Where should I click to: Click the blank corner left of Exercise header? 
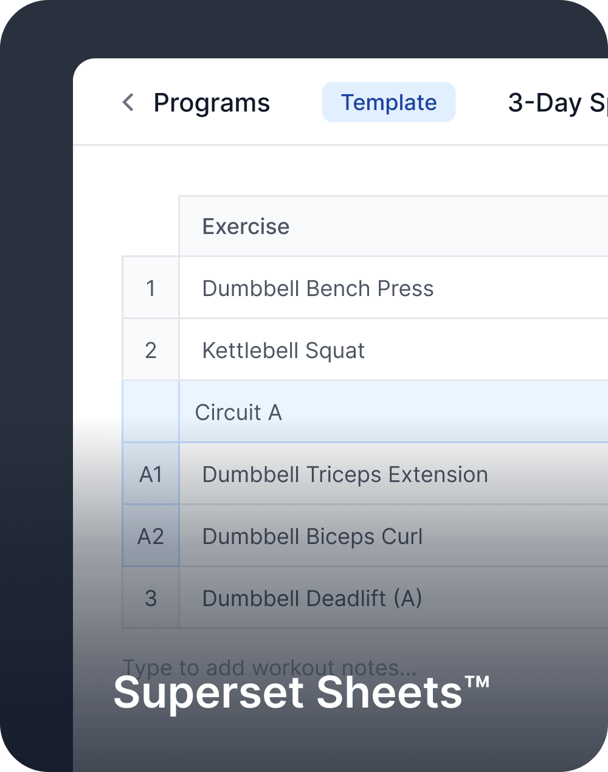click(150, 226)
